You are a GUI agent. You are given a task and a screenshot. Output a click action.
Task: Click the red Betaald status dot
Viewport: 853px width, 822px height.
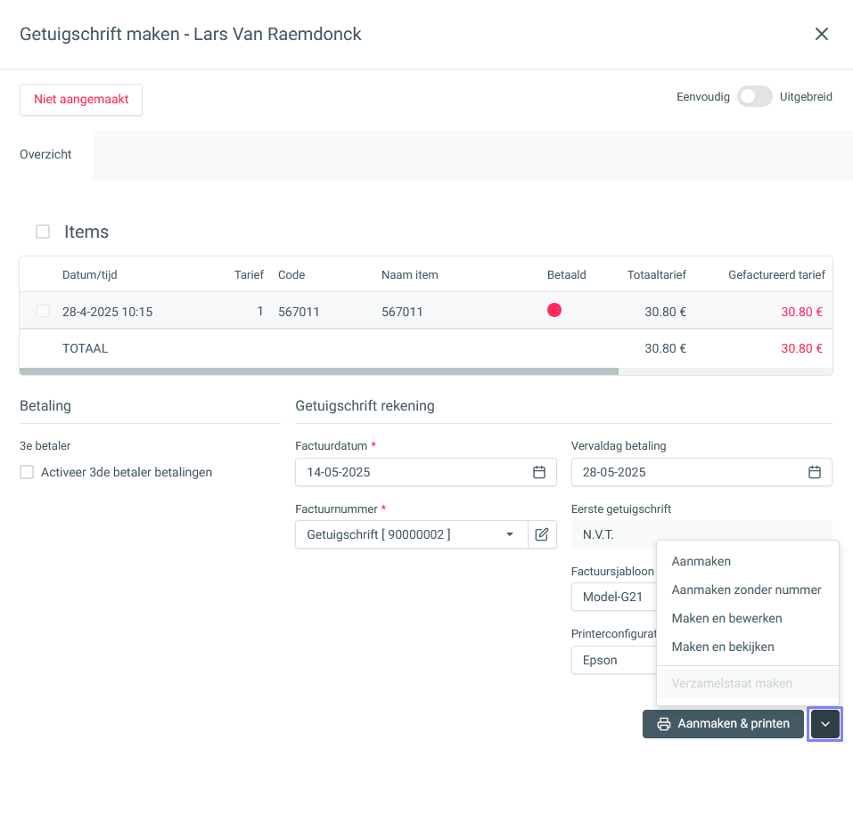click(x=554, y=310)
